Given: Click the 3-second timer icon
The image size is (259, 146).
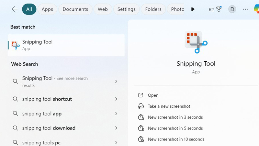Looking at the screenshot, I should coord(141,117).
